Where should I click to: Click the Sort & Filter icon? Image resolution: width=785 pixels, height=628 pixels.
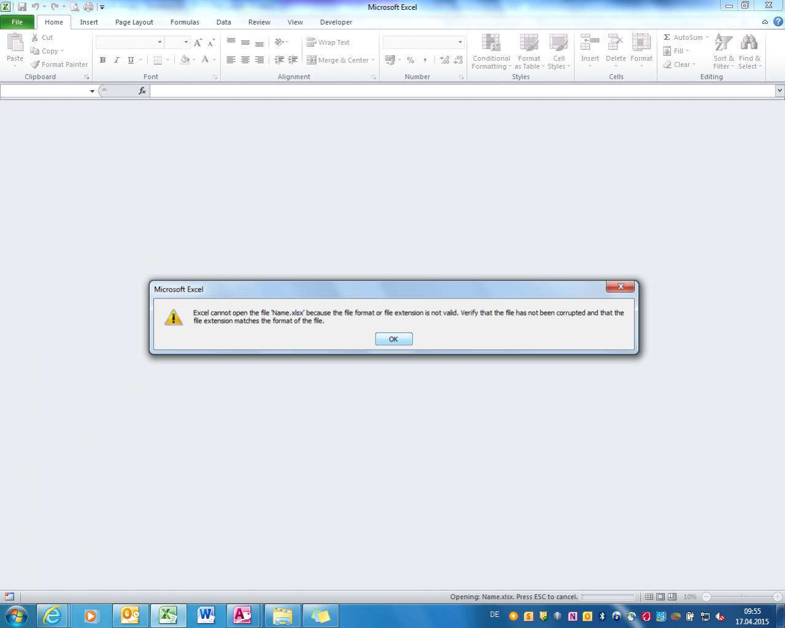click(x=724, y=43)
